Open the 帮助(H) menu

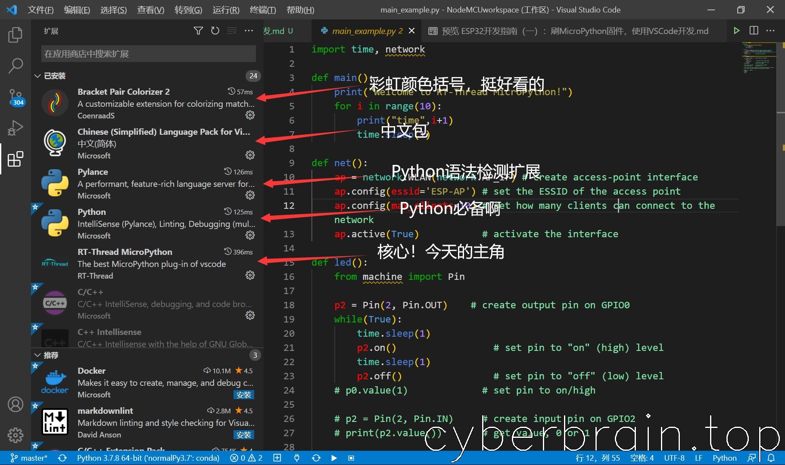point(300,10)
